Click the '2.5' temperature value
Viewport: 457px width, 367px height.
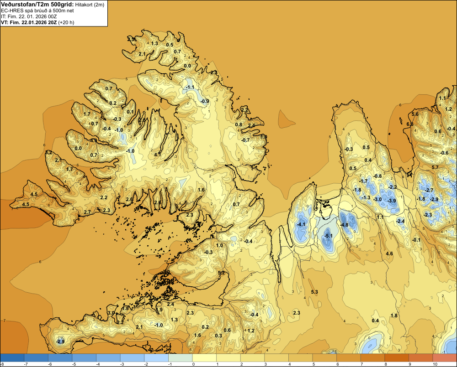pyautogui.click(x=131, y=39)
